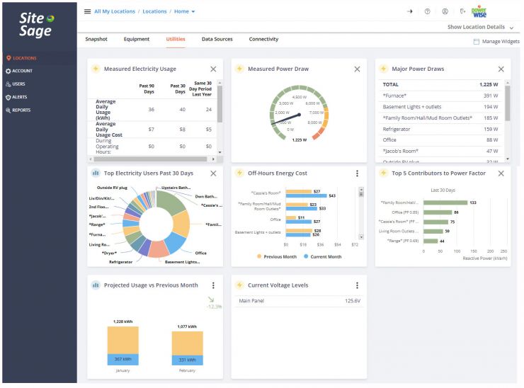524x388 pixels.
Task: Open the help question mark icon
Action: [427, 11]
